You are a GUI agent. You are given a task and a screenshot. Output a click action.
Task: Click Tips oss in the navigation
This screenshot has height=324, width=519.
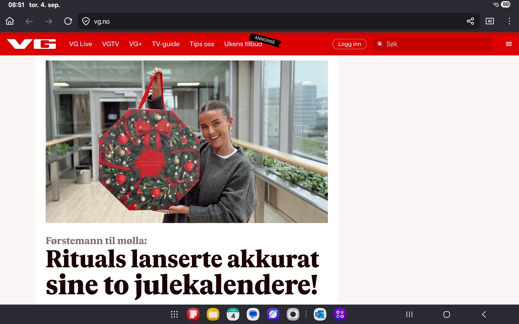point(202,44)
